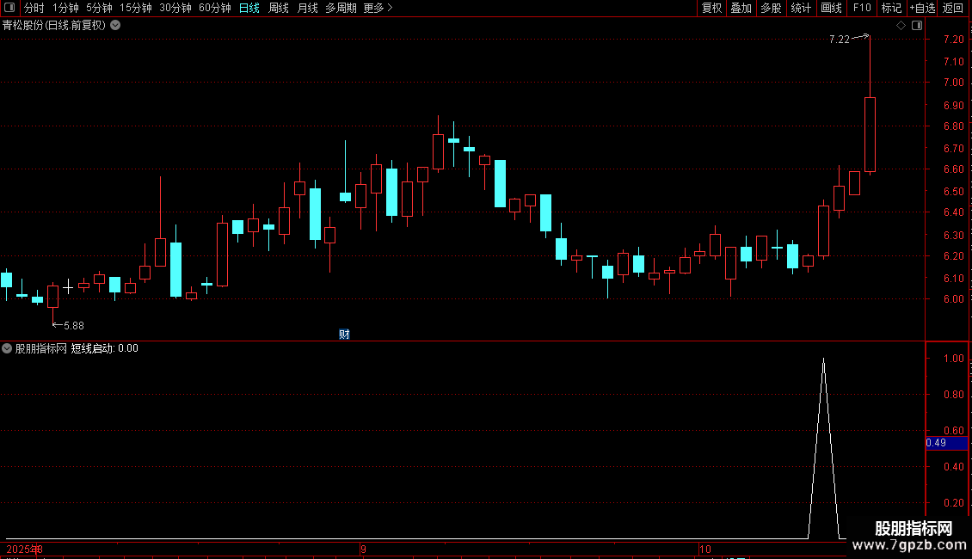Open the 财 financial event marker

344,334
